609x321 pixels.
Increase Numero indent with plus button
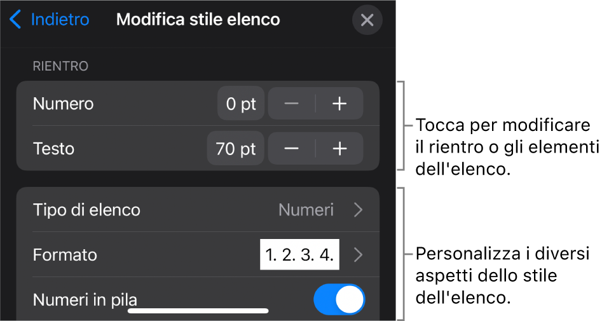pos(339,104)
